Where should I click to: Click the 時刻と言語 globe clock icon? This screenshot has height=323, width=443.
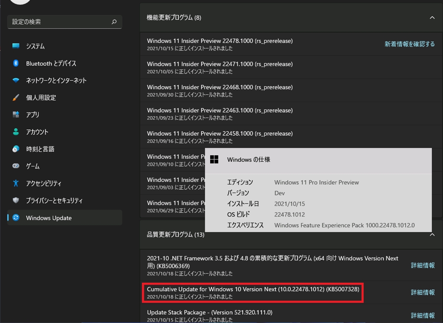16,149
